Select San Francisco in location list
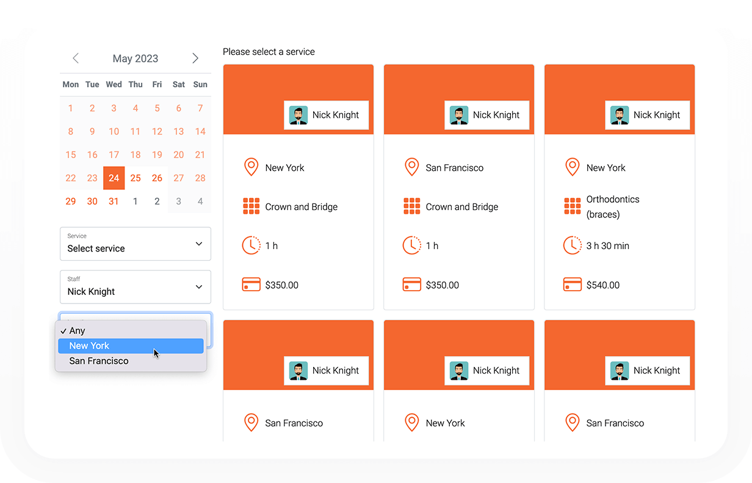The height and width of the screenshot is (483, 752). tap(131, 361)
